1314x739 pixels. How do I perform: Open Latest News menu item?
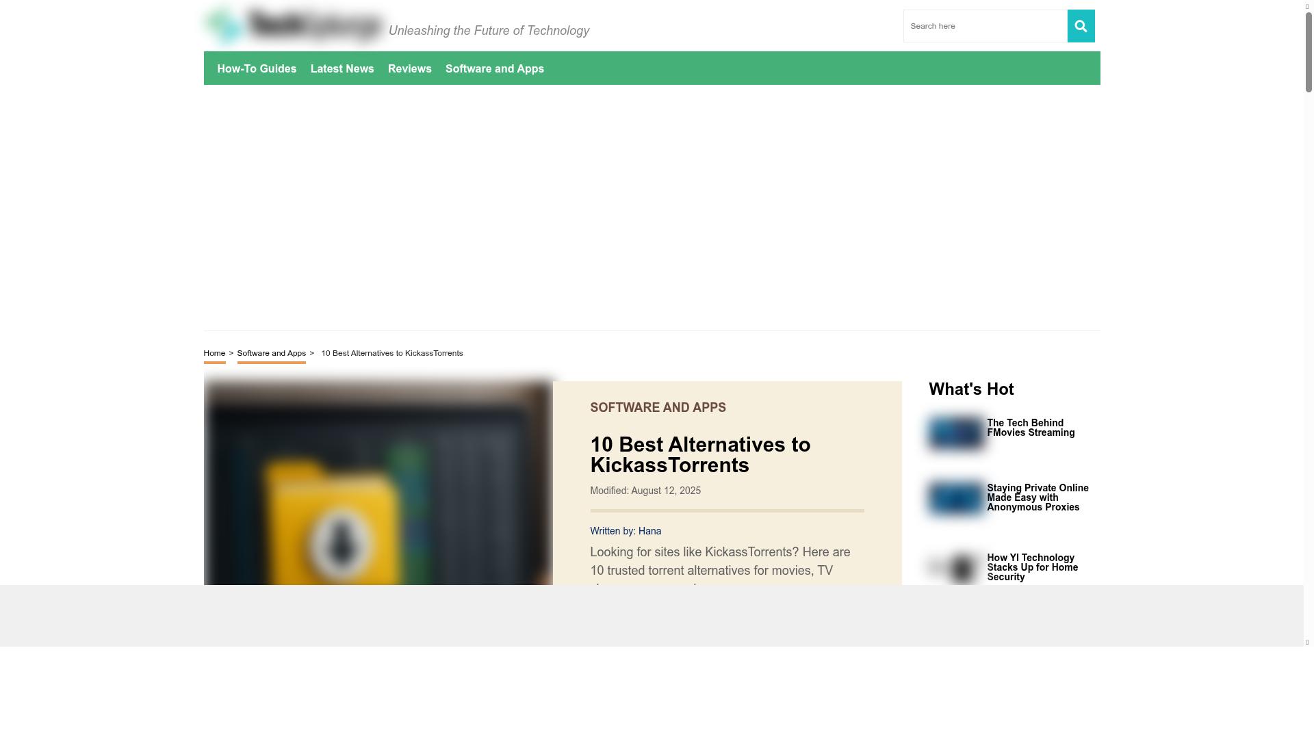(342, 68)
